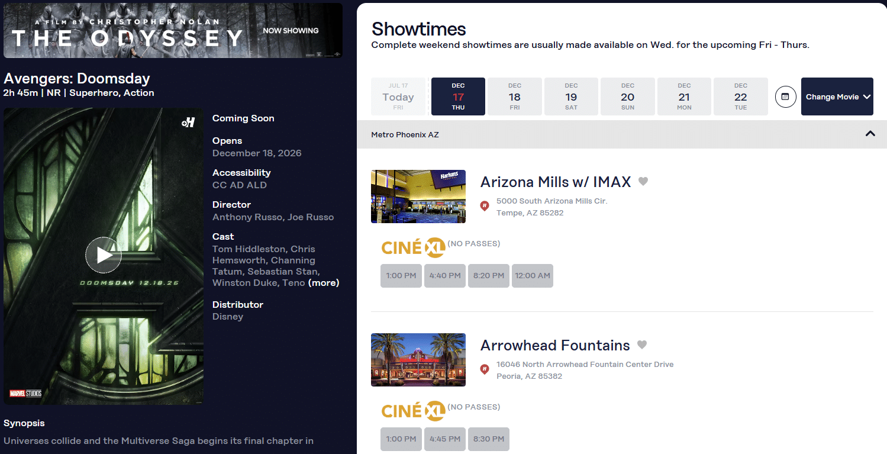The width and height of the screenshot is (887, 454).
Task: Click the Synopsis heading
Action: pos(24,423)
